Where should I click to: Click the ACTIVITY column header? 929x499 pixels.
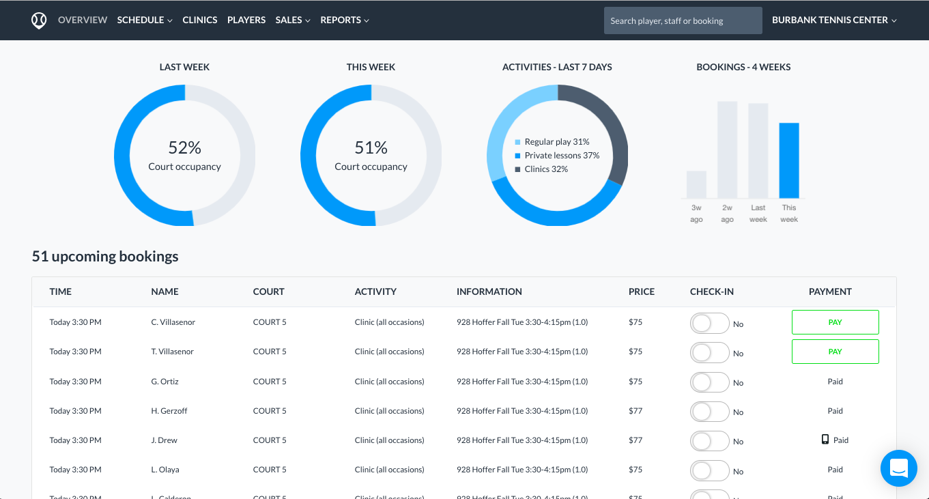pos(375,291)
